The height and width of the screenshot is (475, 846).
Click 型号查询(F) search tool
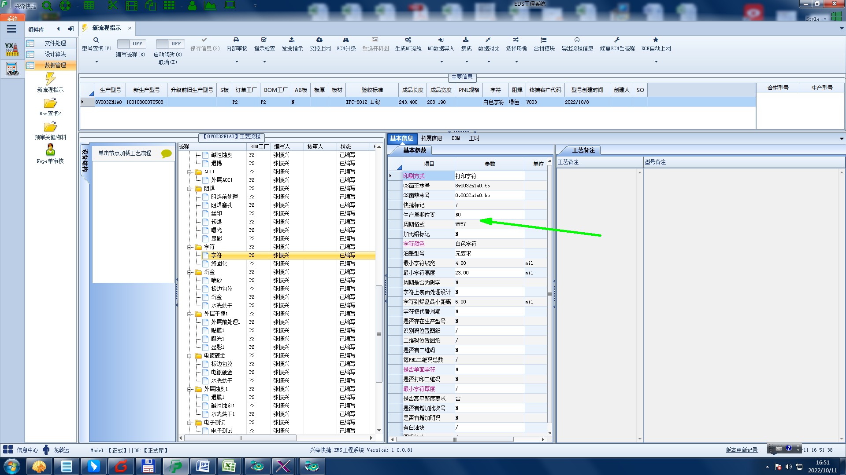96,44
